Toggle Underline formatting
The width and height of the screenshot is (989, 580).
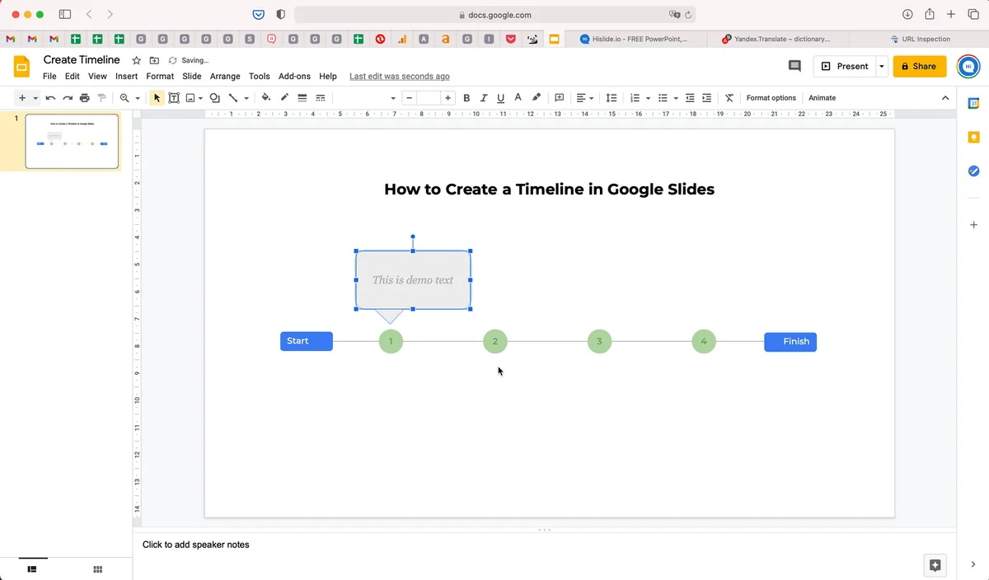coord(501,98)
